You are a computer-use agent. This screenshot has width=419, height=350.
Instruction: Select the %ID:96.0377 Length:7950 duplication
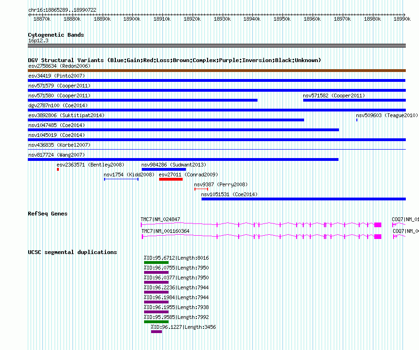coord(177,278)
